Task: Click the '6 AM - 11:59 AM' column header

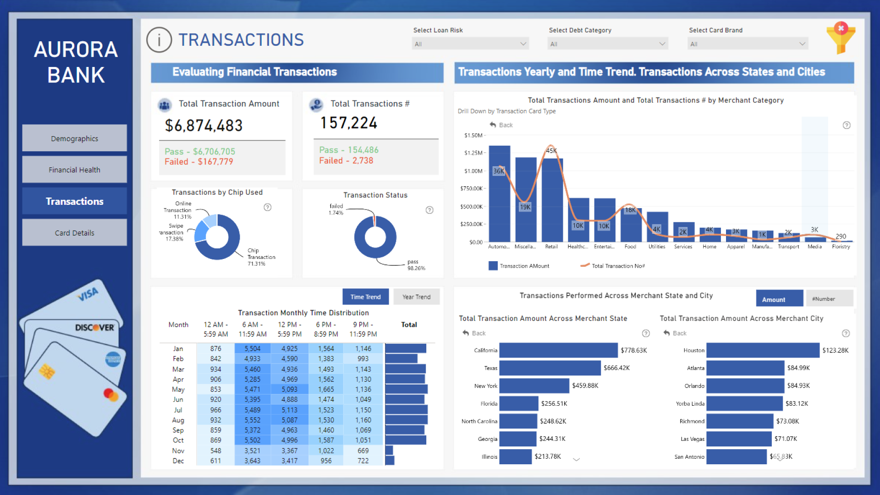Action: coord(253,330)
